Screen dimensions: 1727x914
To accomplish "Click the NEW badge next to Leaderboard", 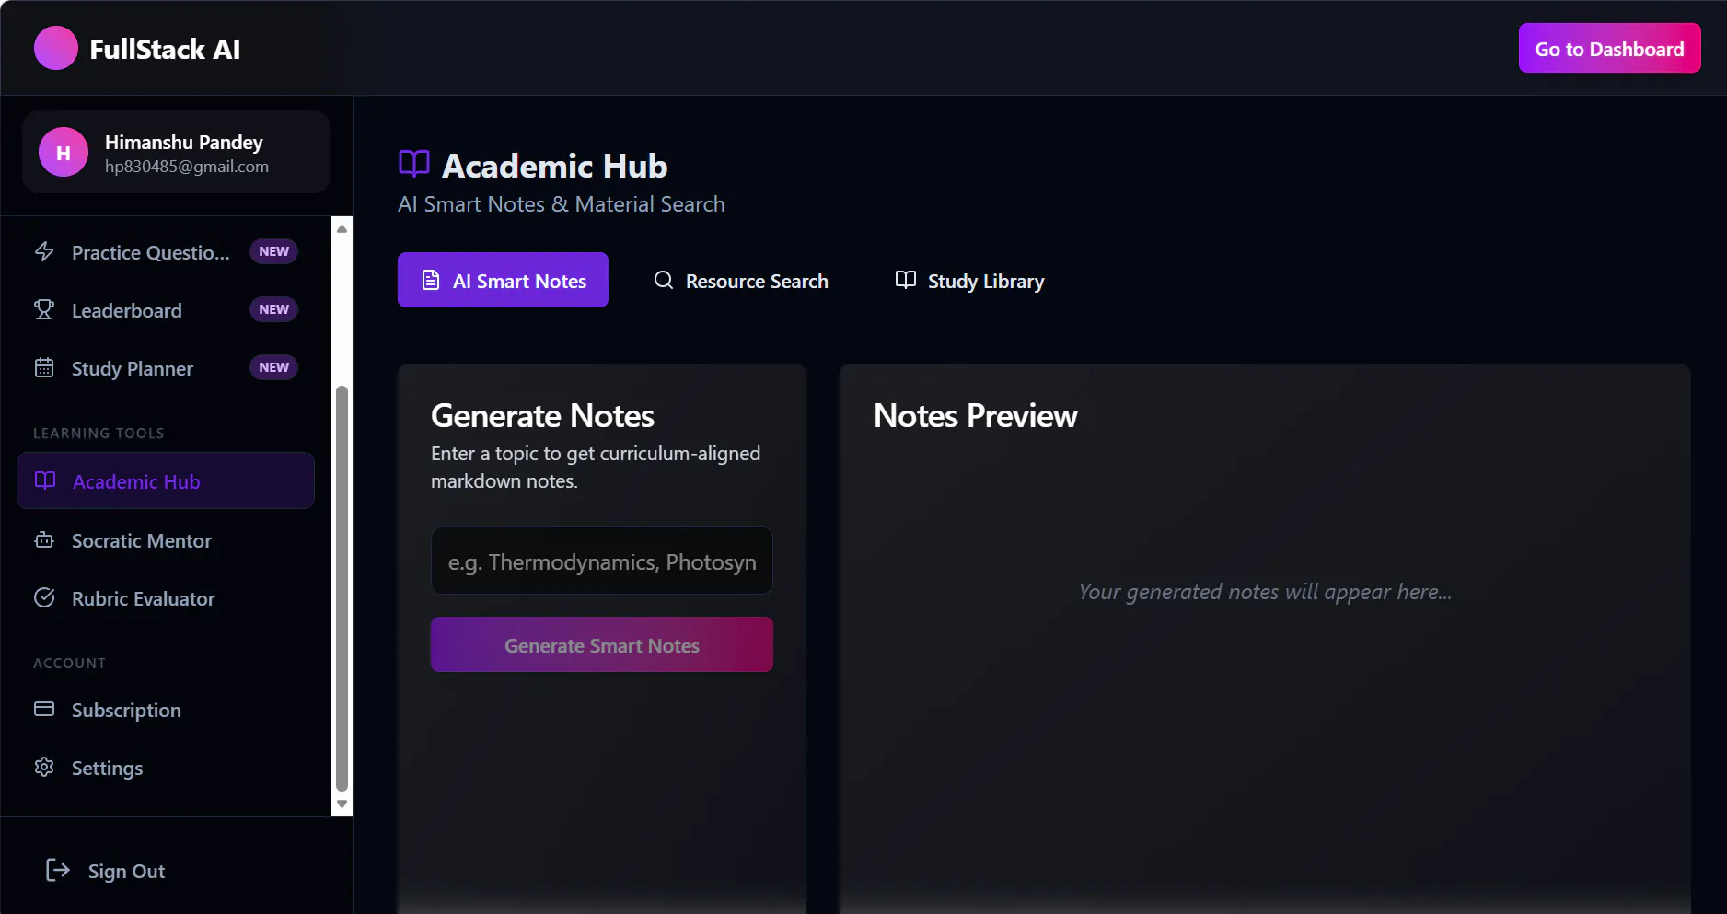I will (273, 309).
